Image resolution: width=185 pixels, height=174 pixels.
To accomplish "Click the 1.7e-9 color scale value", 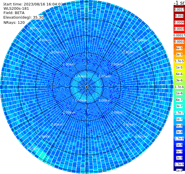I will pyautogui.click(x=179, y=164).
